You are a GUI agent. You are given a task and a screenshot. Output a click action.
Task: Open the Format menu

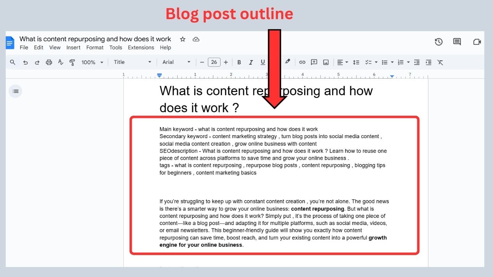pos(95,48)
